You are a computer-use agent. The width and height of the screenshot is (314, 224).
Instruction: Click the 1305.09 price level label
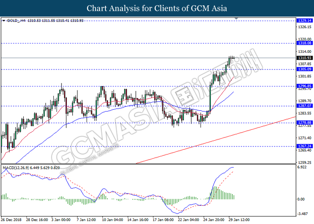(305, 69)
